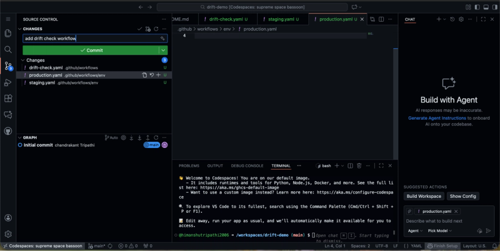500x251 pixels.
Task: Open the PROBLEMS panel tab
Action: click(189, 166)
